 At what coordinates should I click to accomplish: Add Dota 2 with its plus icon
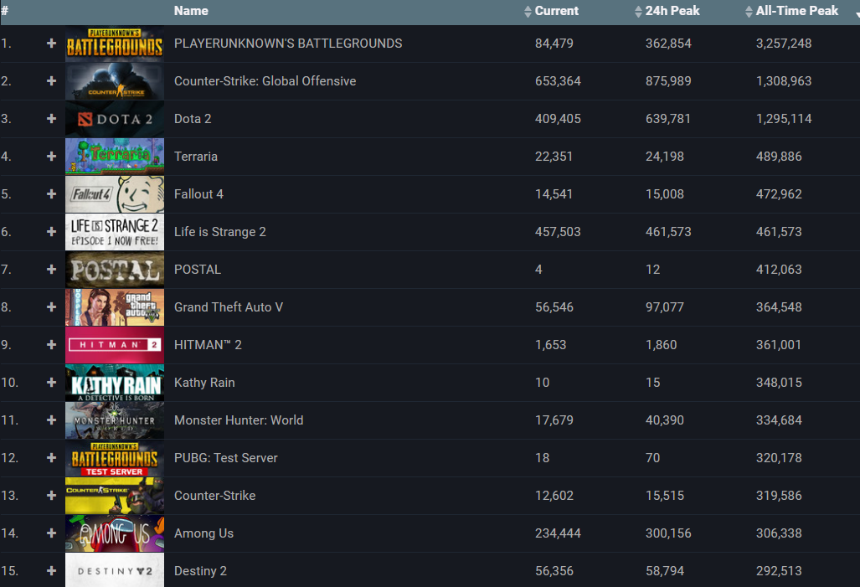[x=52, y=119]
